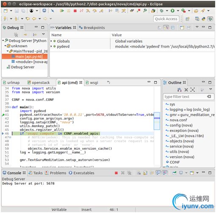Toggle Scroll Lock in the Console toolbar

pos(145,173)
